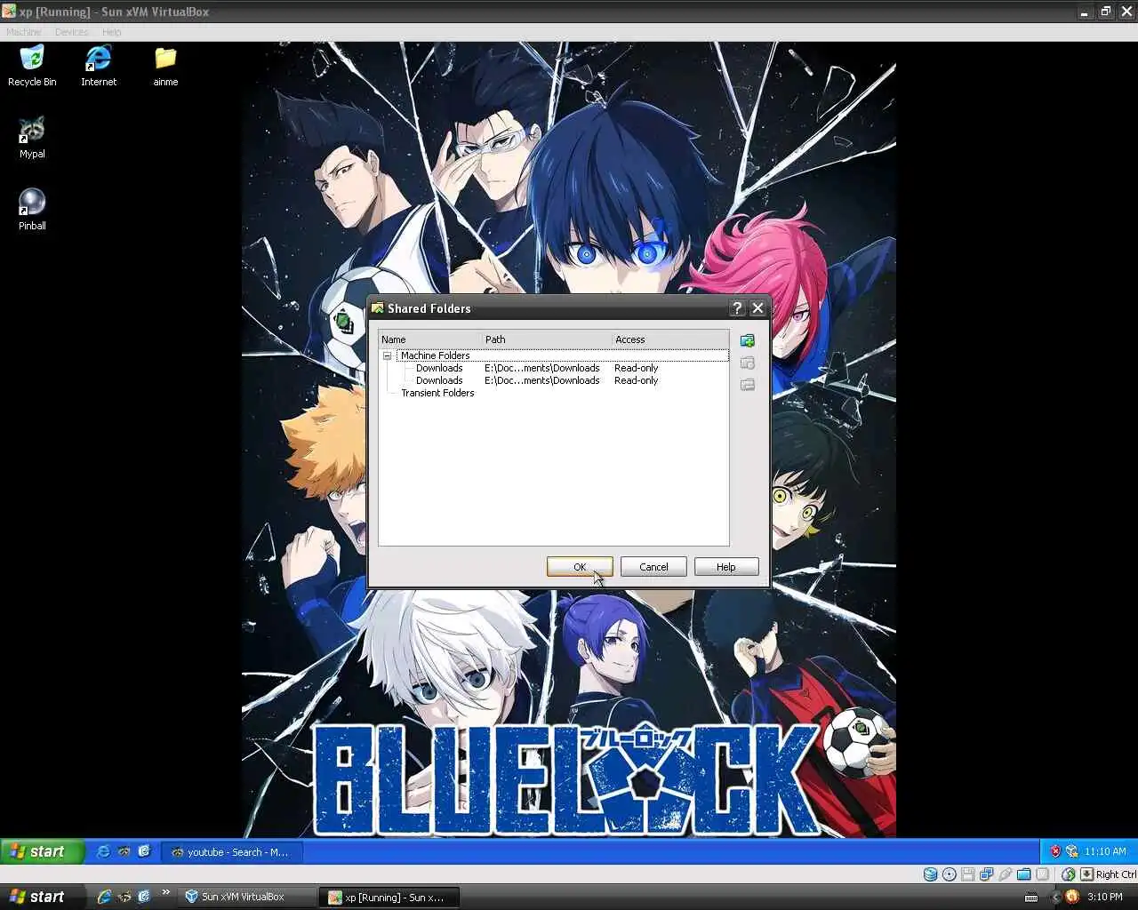
Task: Click the mouse integration status icon
Action: (1068, 874)
